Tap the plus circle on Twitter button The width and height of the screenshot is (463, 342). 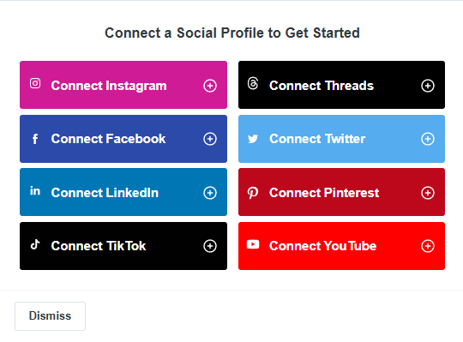428,139
